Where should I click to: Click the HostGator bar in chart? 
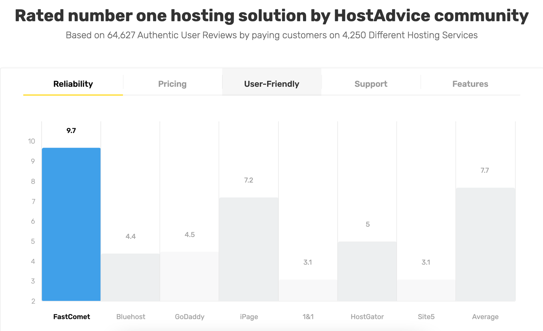(x=367, y=271)
